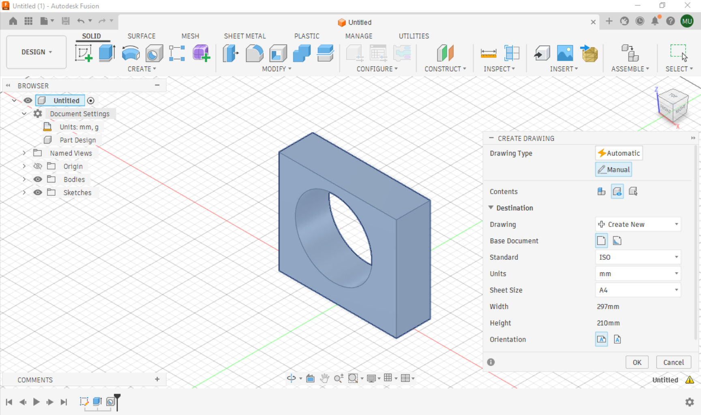Select landscape orientation option
701x415 pixels.
[601, 339]
